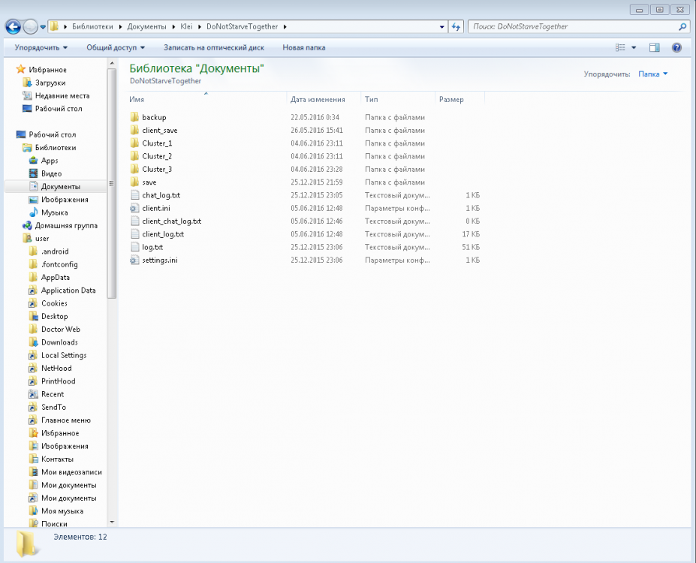The height and width of the screenshot is (563, 696).
Task: Select the Cluster_1 folder icon
Action: tap(134, 143)
